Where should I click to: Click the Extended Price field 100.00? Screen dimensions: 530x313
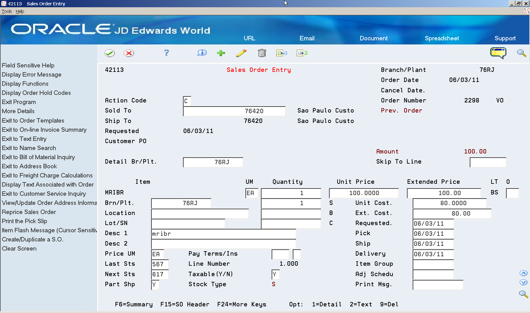point(444,193)
